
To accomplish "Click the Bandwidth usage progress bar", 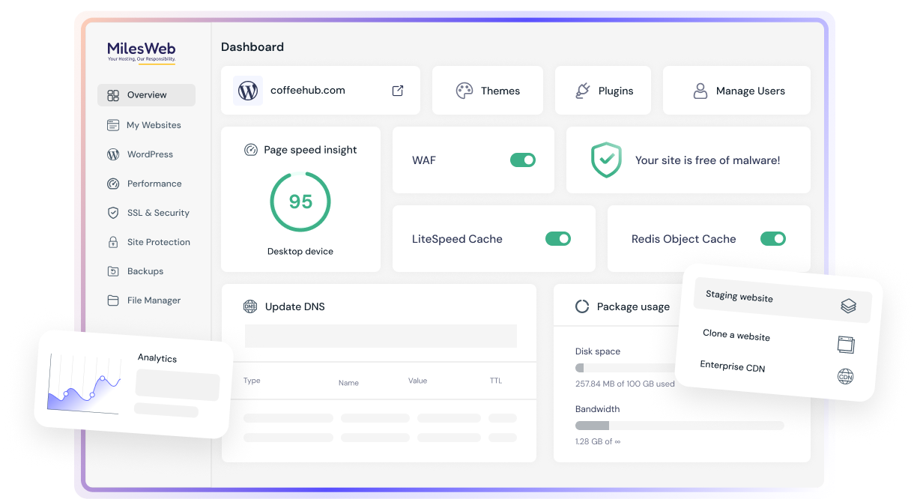I will coord(679,426).
